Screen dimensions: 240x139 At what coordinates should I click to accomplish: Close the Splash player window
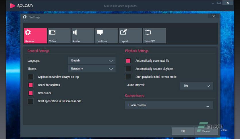(228, 3)
